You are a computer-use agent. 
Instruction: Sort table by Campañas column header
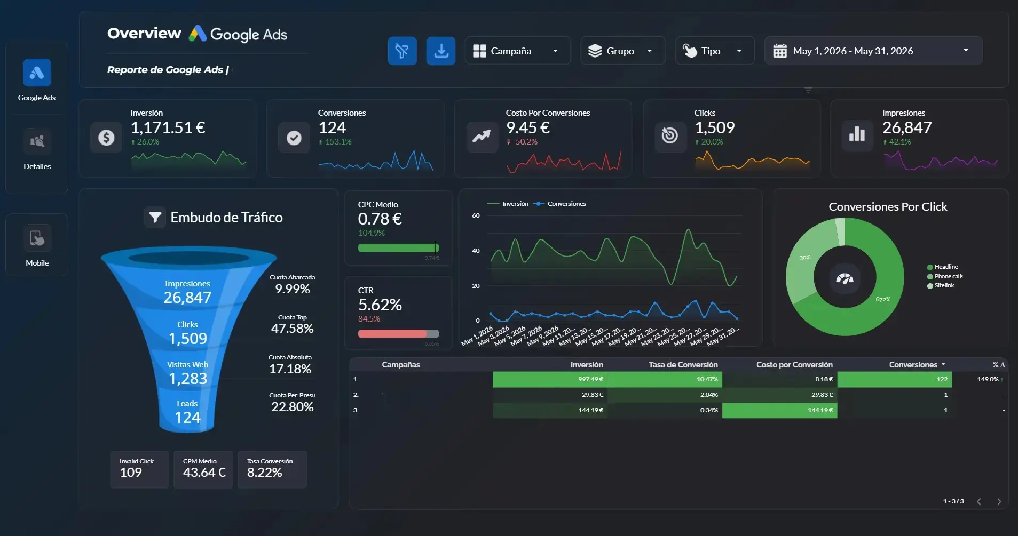[x=401, y=365]
